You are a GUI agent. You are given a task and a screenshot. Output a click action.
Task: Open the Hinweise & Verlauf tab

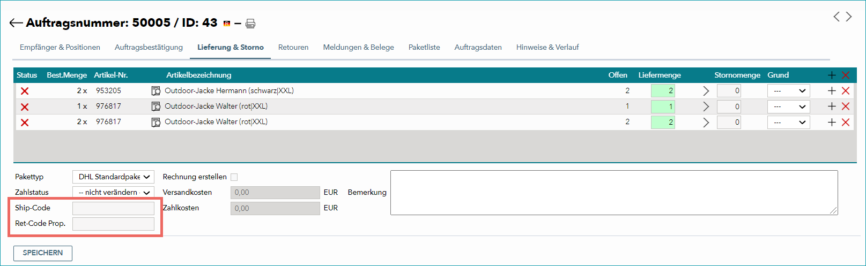coord(547,47)
